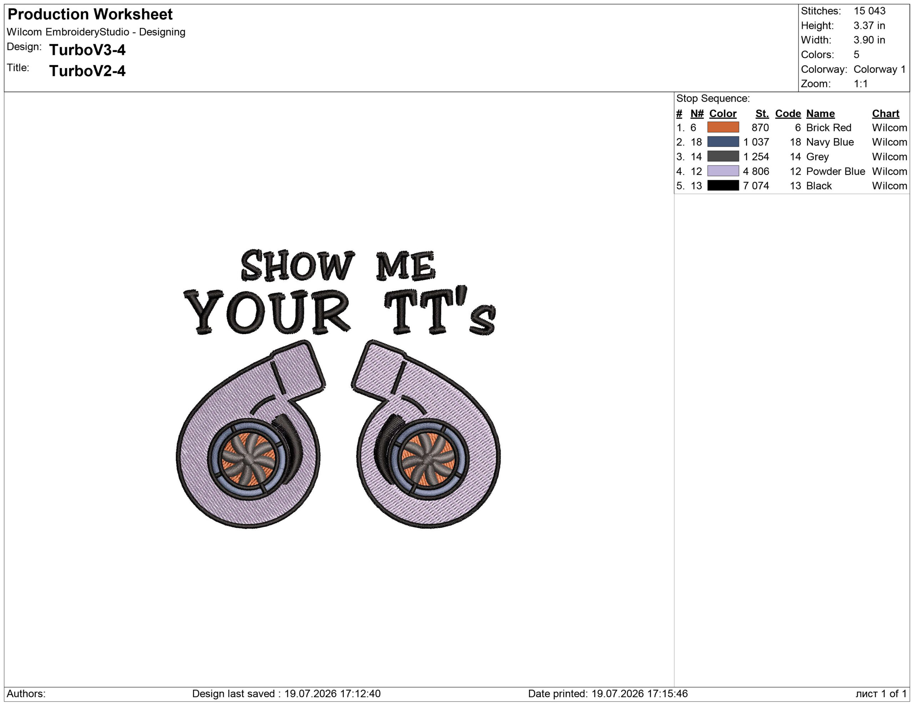Image resolution: width=914 pixels, height=703 pixels.
Task: Click the embroidered 'YOUR TT's' text
Action: coord(340,311)
